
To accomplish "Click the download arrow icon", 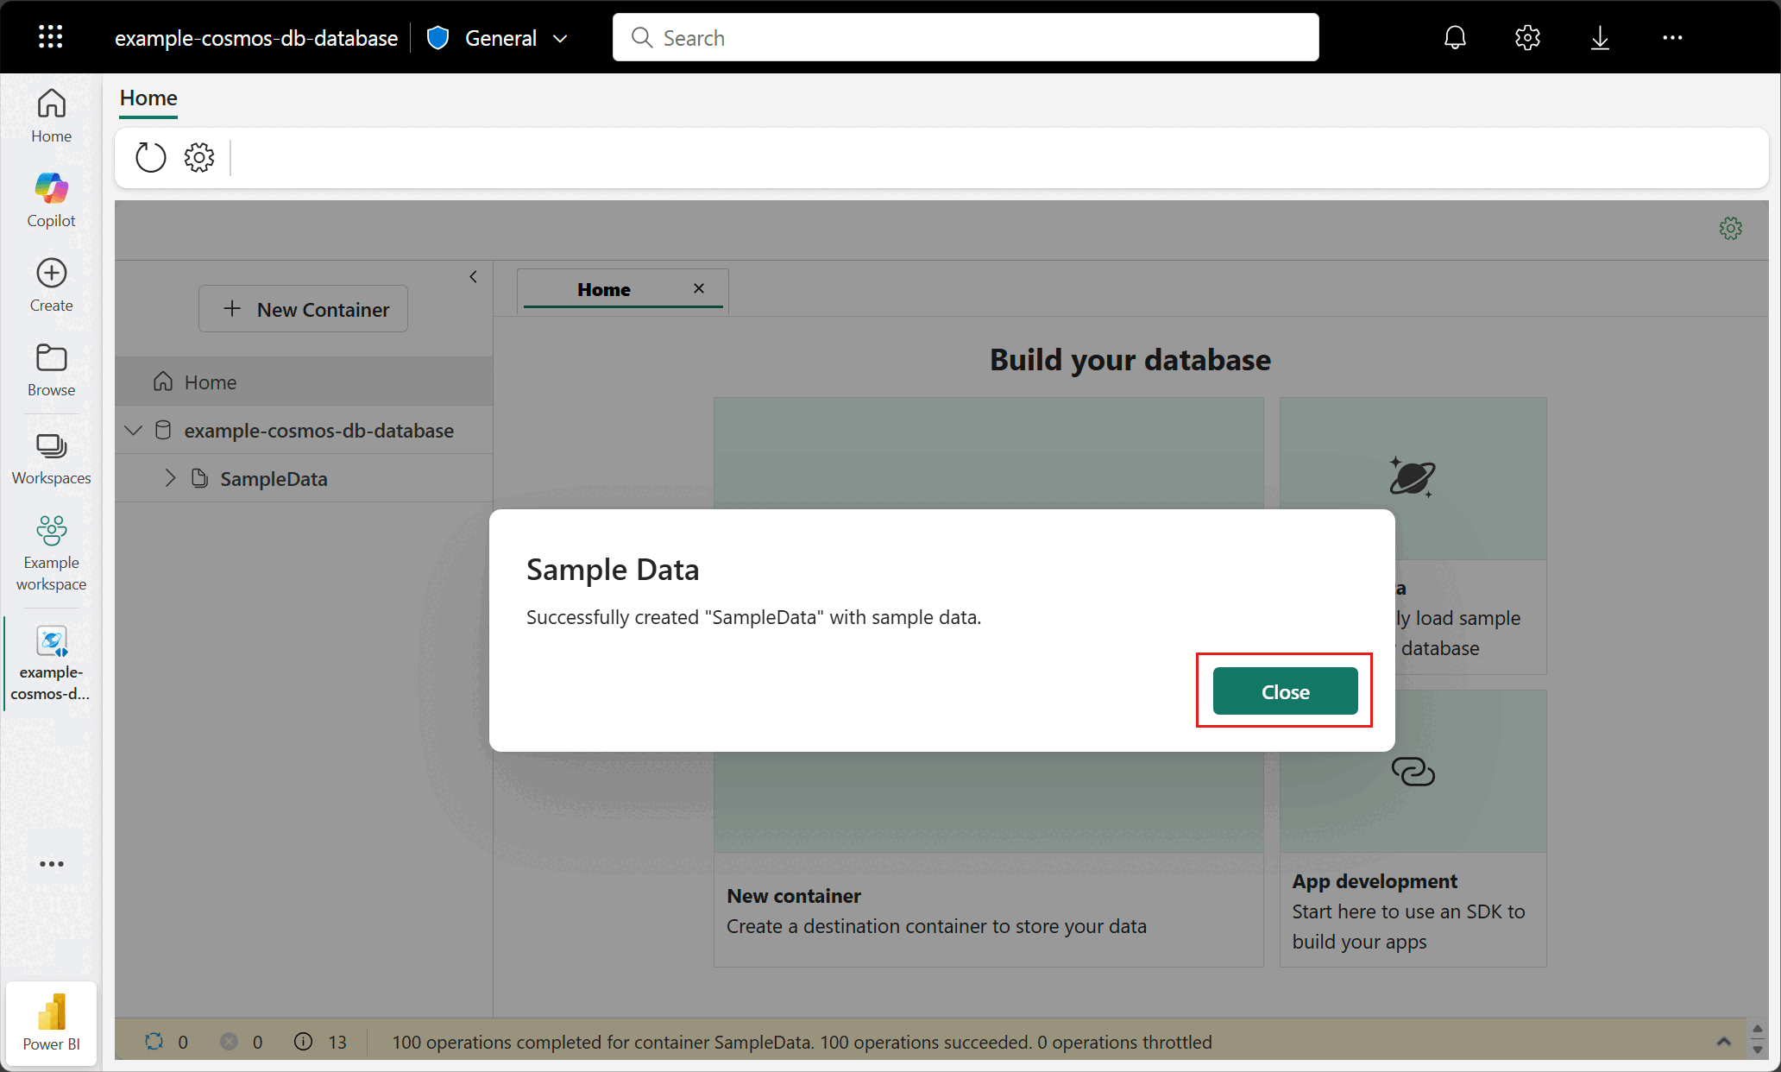I will 1599,37.
